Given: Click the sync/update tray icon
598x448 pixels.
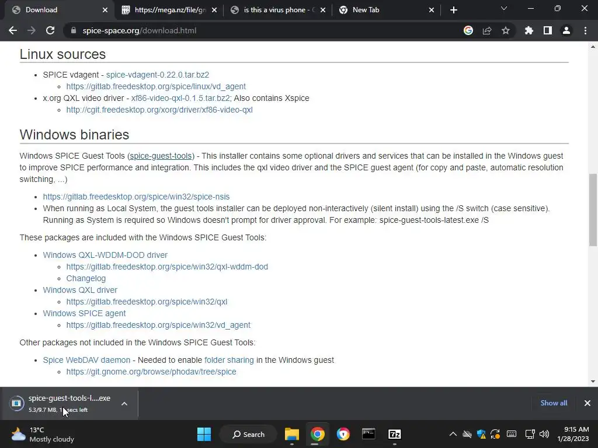Looking at the screenshot, I should pos(495,434).
